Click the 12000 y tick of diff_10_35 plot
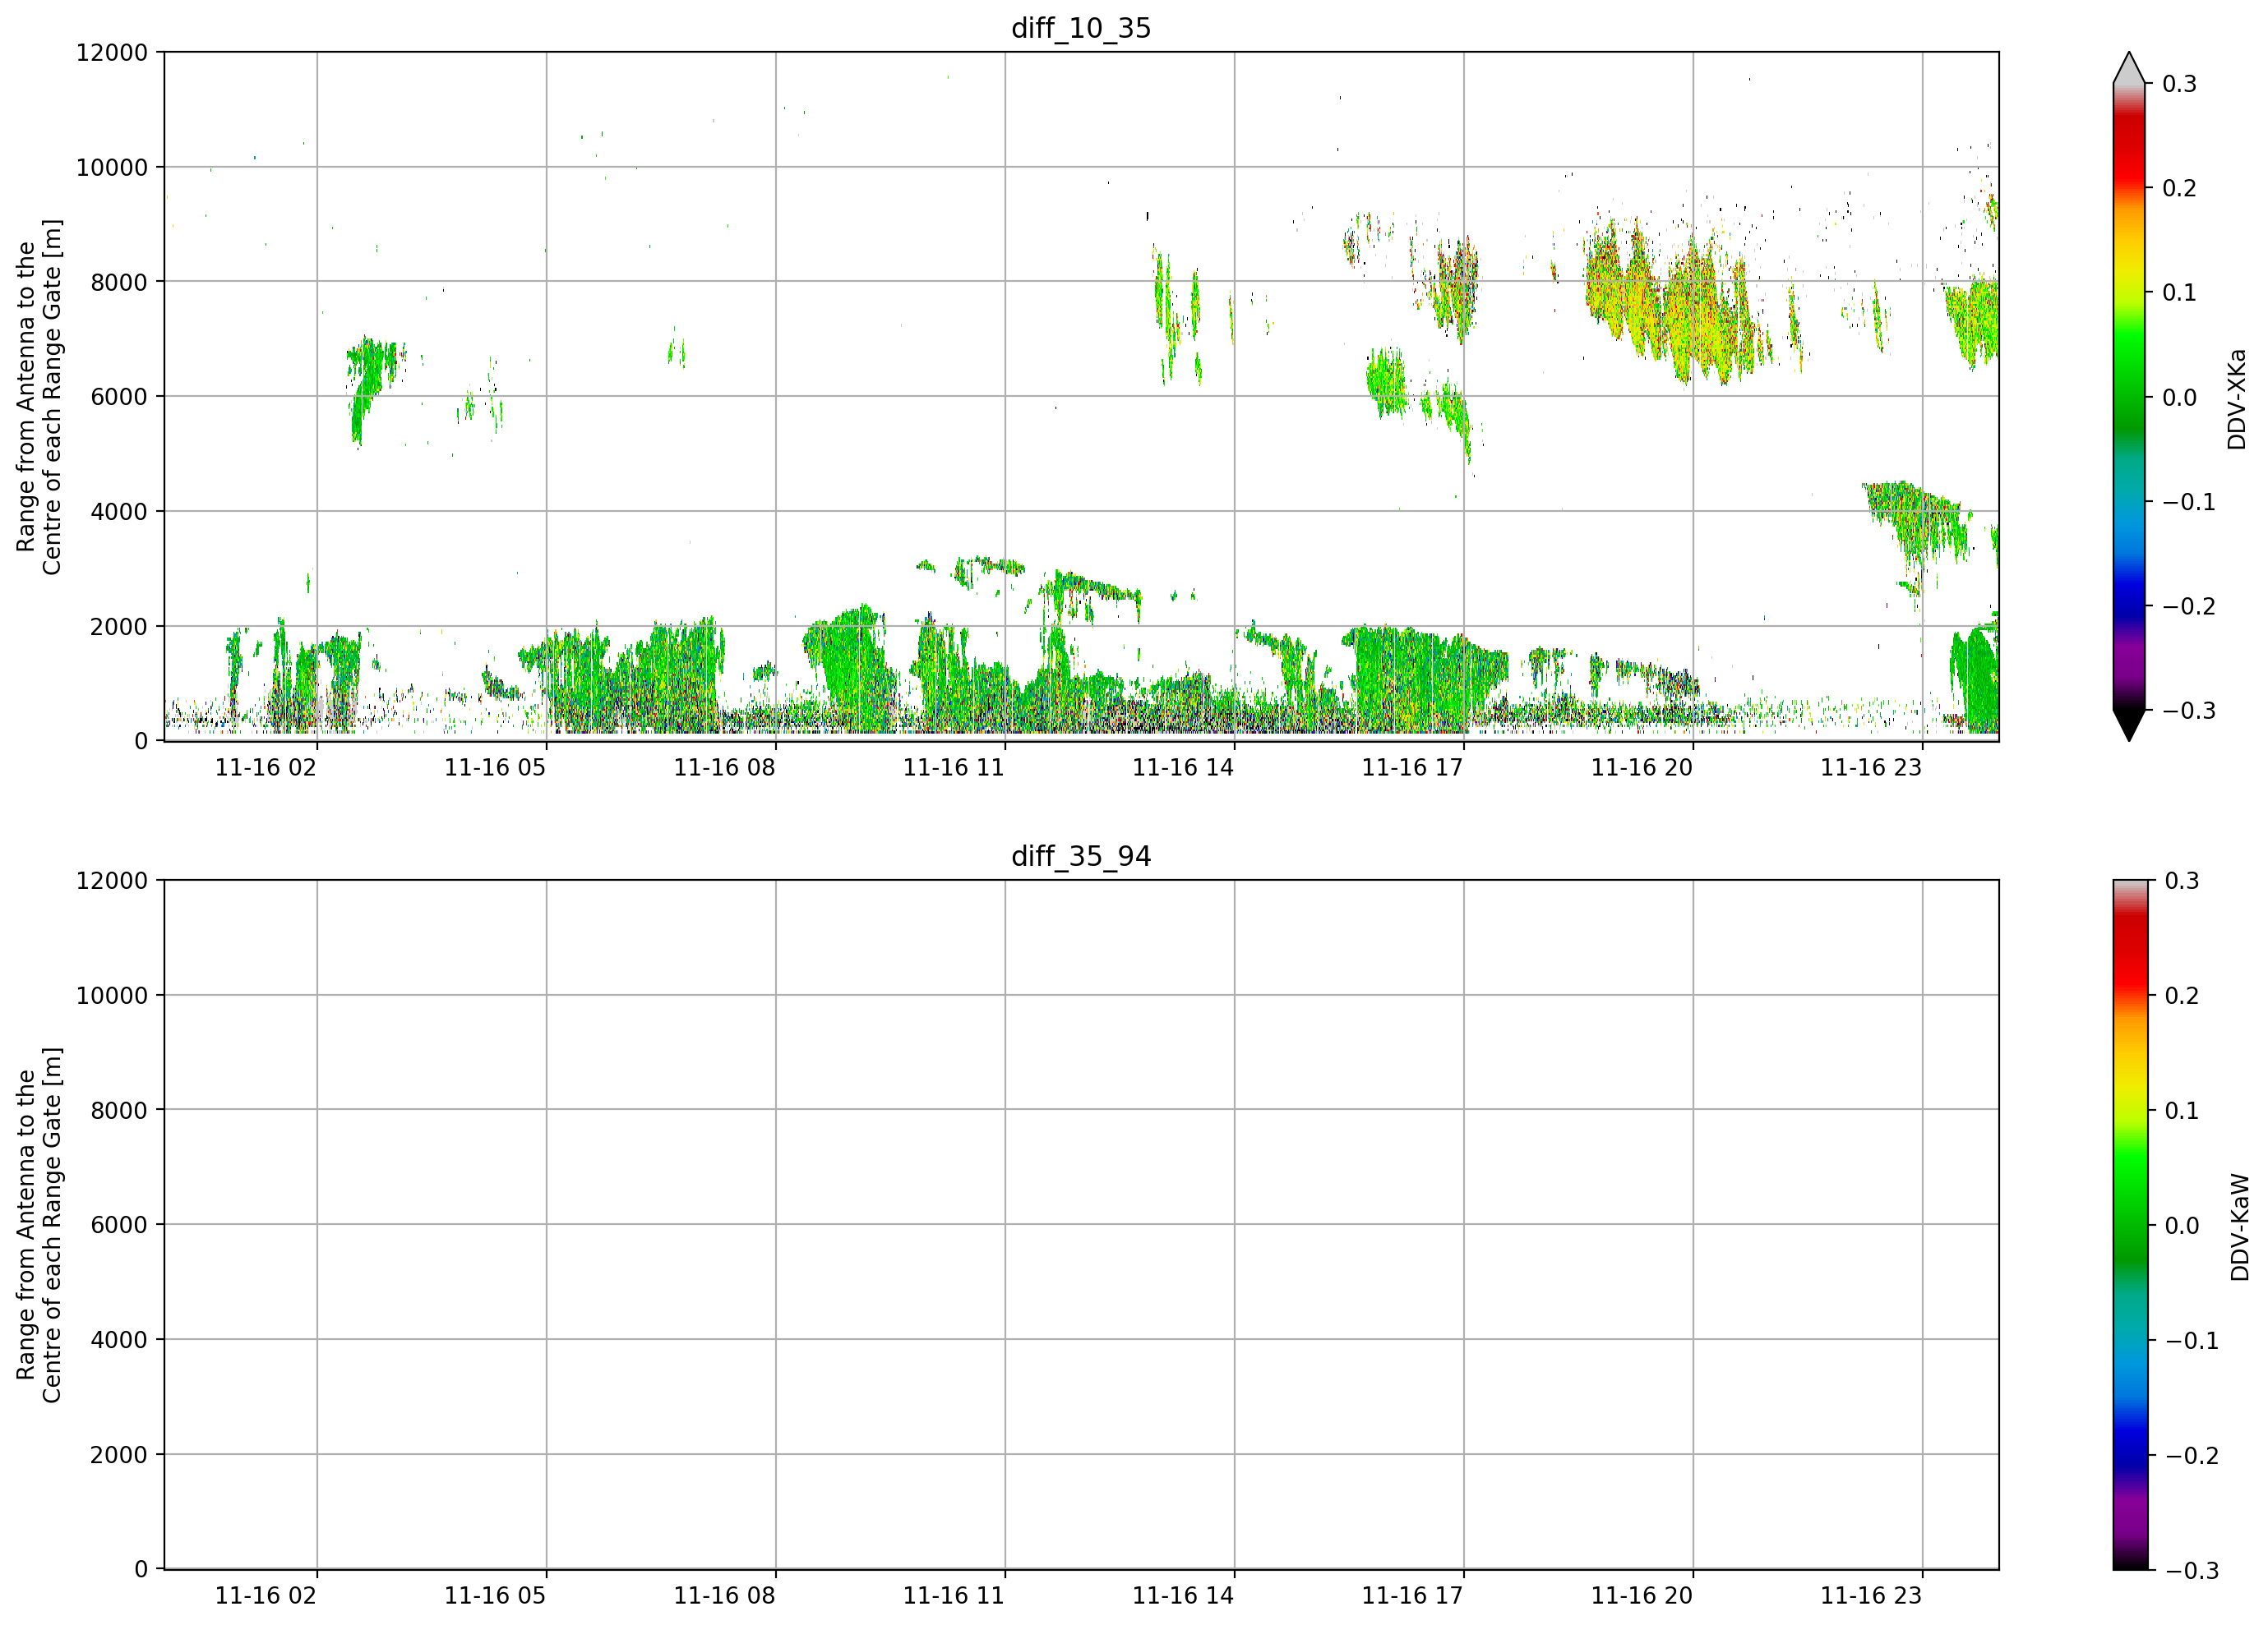Viewport: 2268px width, 1625px height. pyautogui.click(x=112, y=53)
